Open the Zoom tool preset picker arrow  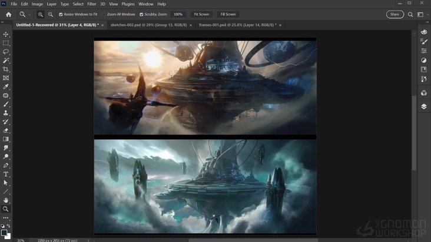coord(29,14)
